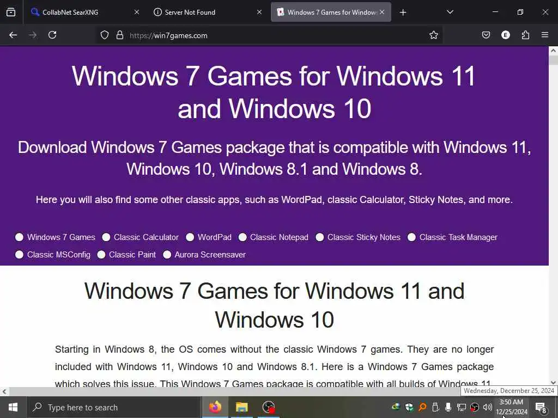
Task: Select the Classic Task Manager option
Action: click(x=411, y=237)
